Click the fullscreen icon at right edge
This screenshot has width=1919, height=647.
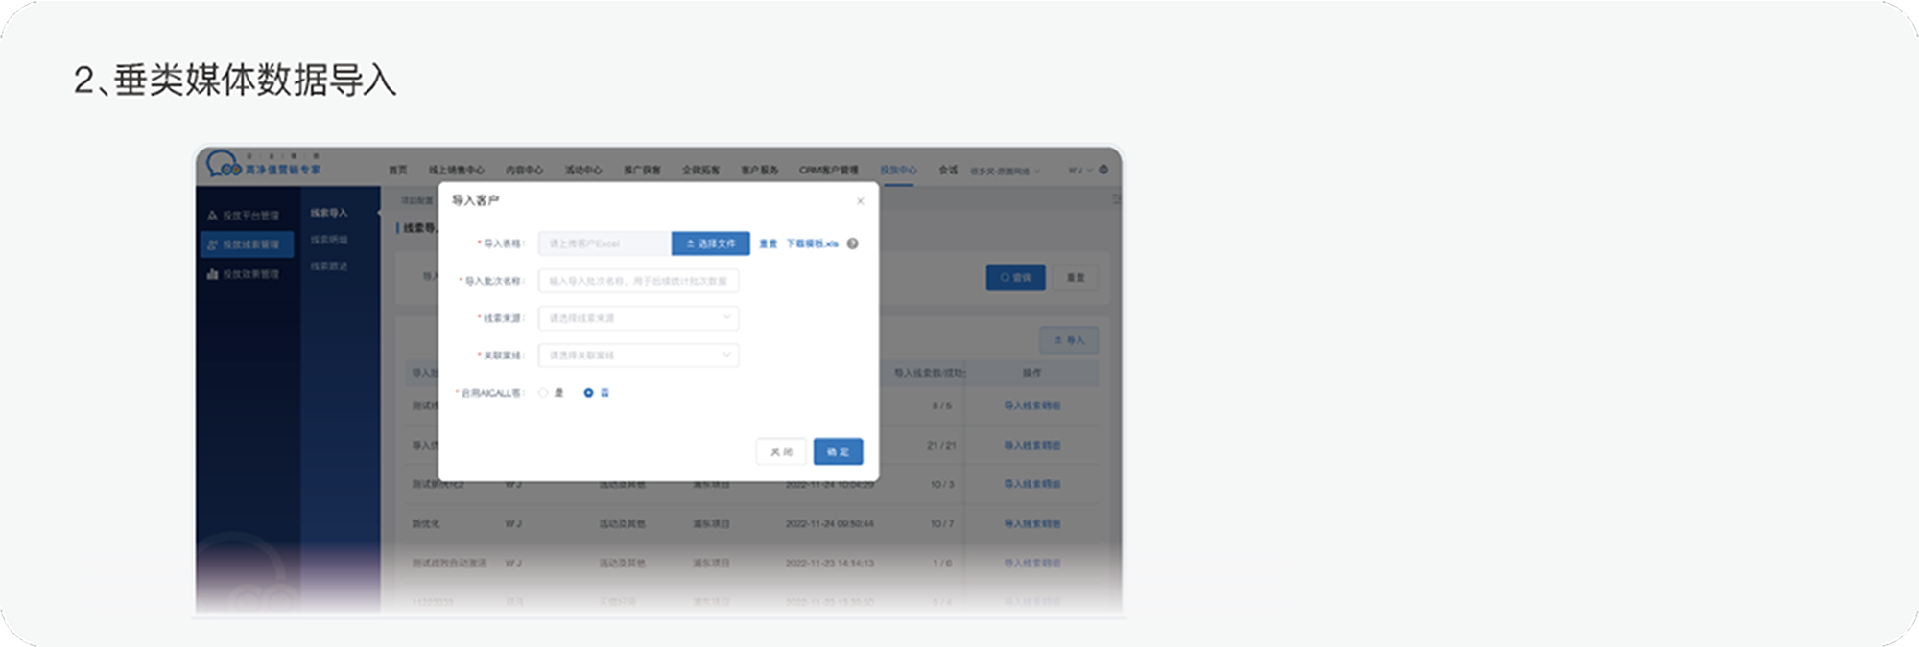[1116, 199]
